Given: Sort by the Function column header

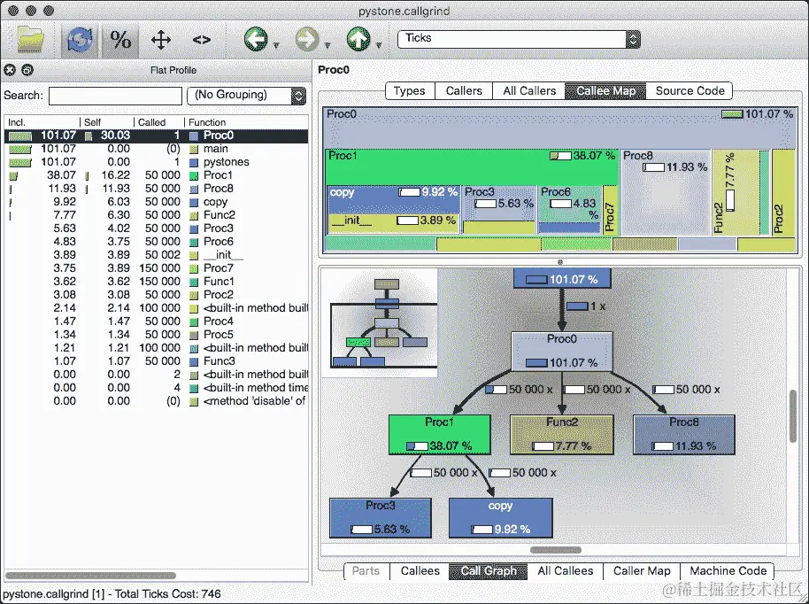Looking at the screenshot, I should 247,122.
